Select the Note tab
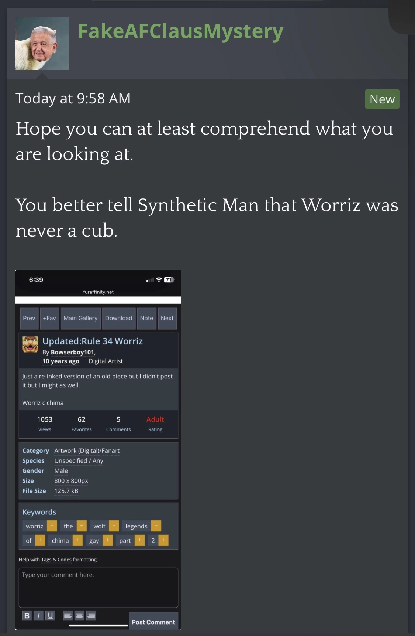The height and width of the screenshot is (636, 415). [146, 318]
